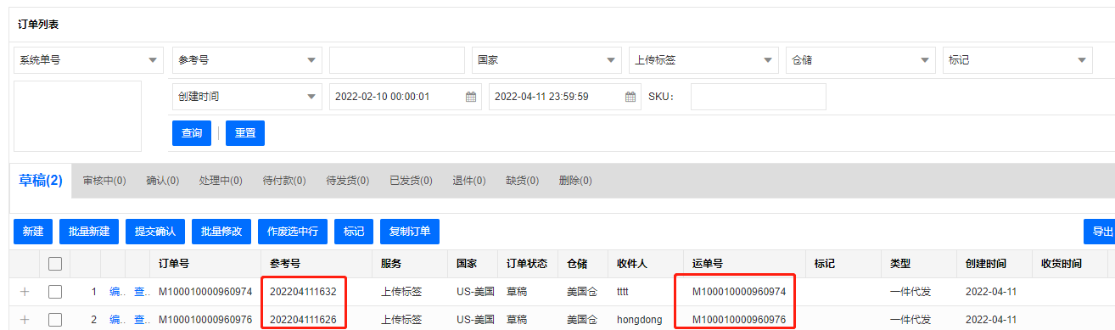This screenshot has width=1115, height=330.
Task: Expand row 2 details with plus icon
Action: (25, 320)
